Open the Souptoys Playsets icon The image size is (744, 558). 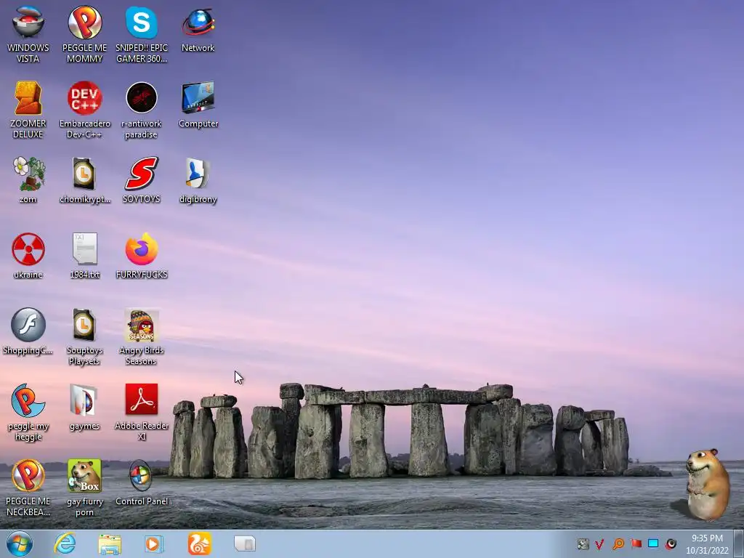click(x=84, y=337)
